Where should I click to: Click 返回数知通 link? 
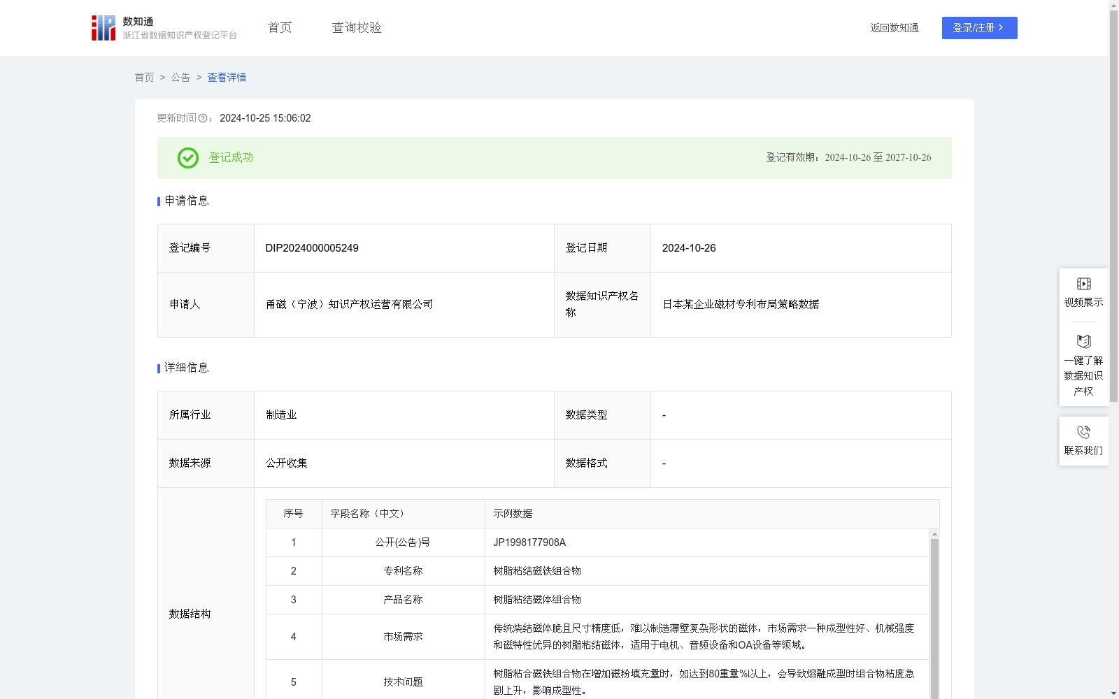point(895,28)
